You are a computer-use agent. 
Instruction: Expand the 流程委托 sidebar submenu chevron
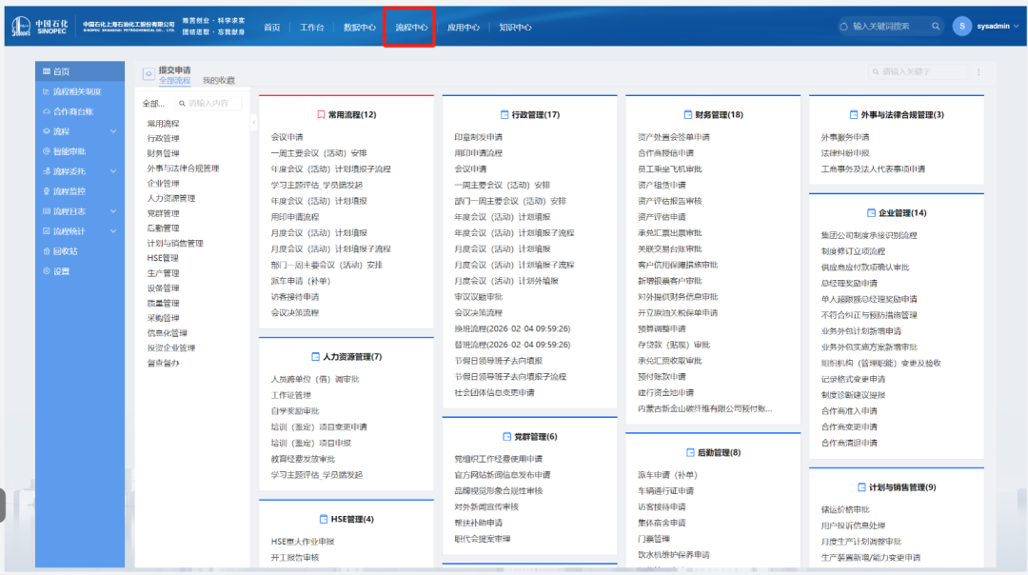coord(113,171)
